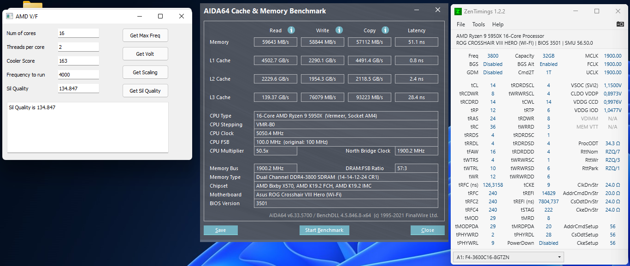Click the Write info icon in AIDA64
Screen dimensions: 630x266
coord(339,30)
